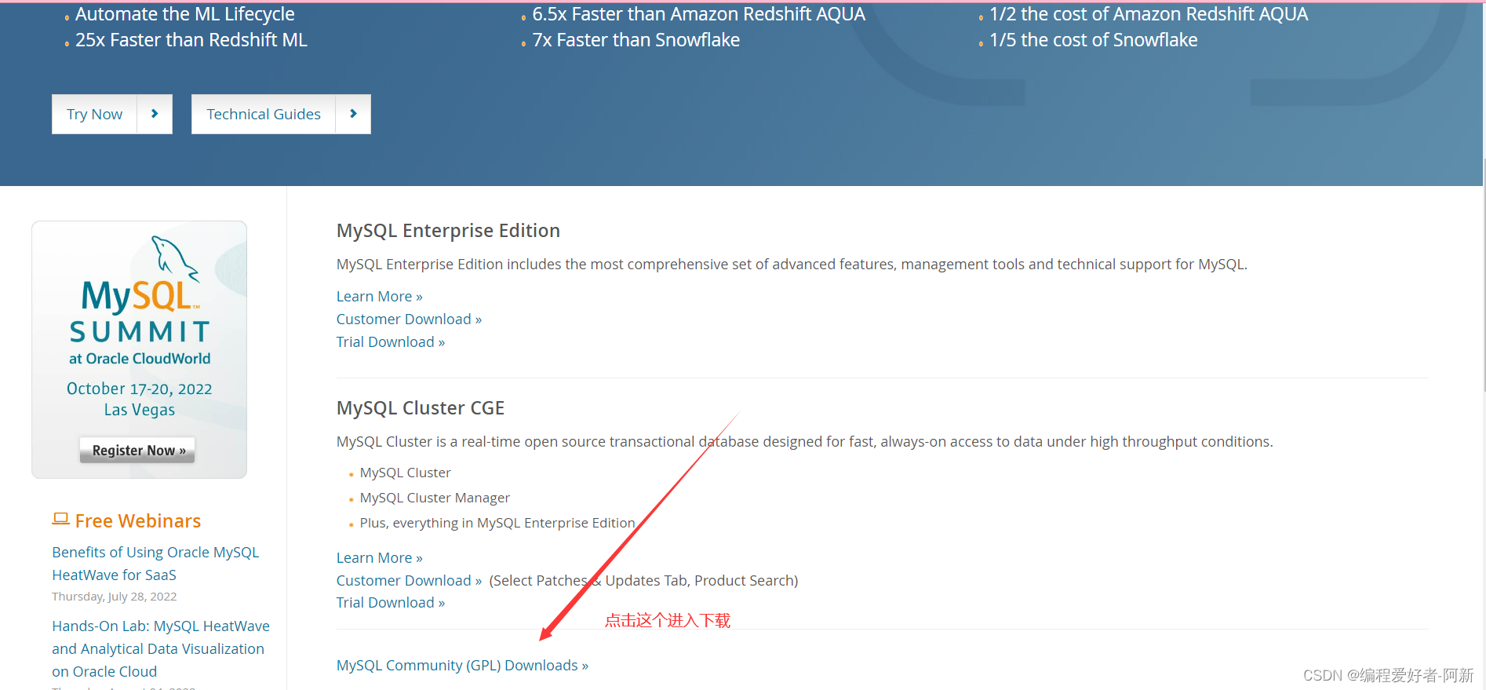Click Customer Download under MySQL Enterprise Edition
The width and height of the screenshot is (1486, 690).
point(409,319)
